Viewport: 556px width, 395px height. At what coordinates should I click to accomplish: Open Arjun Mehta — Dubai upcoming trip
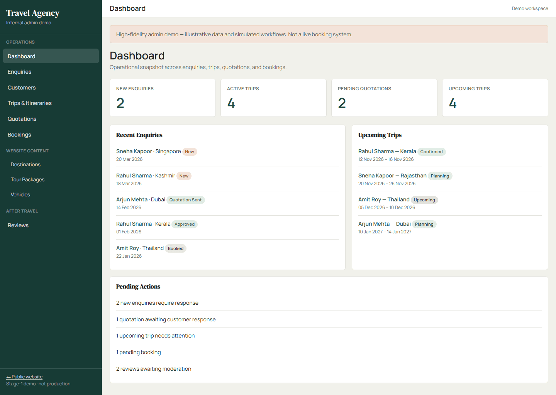point(385,224)
